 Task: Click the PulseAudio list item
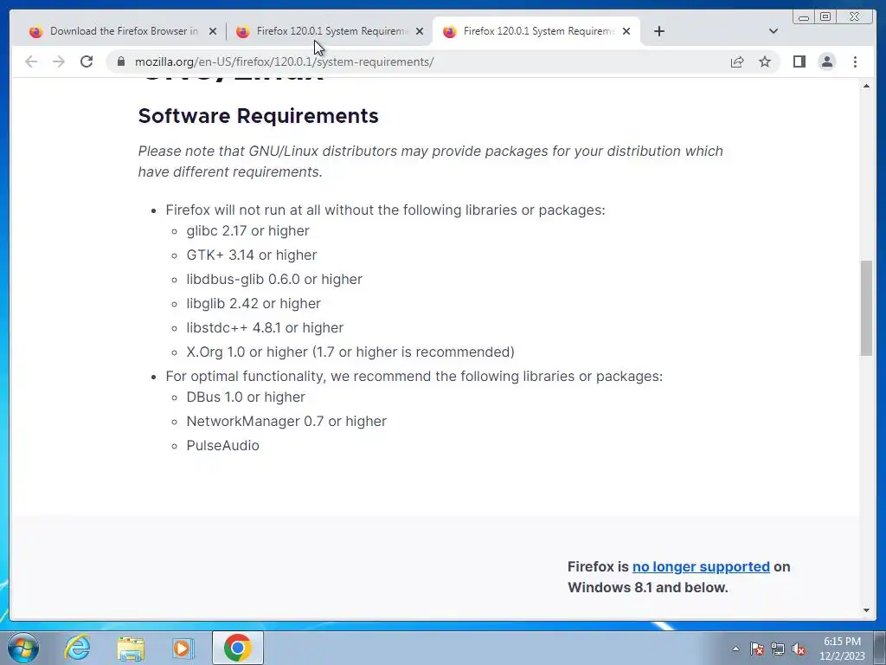pos(222,446)
